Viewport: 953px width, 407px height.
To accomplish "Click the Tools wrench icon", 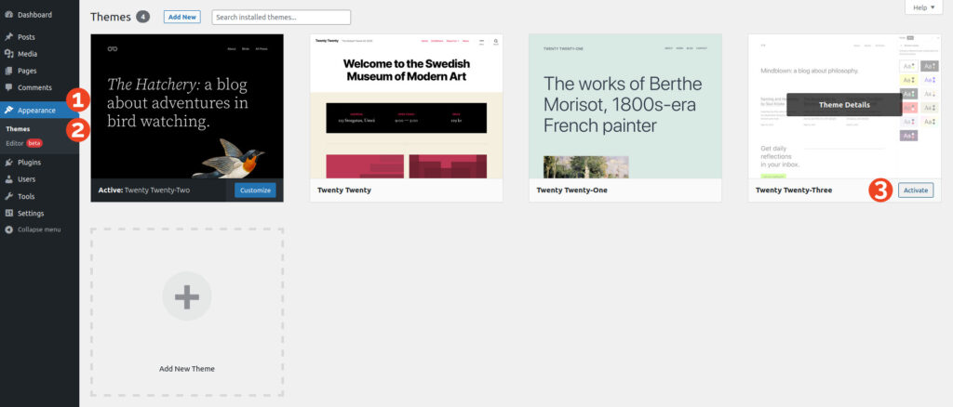I will click(x=8, y=196).
